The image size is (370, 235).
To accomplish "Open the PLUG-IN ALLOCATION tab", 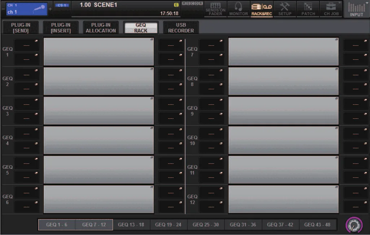I will click(101, 28).
